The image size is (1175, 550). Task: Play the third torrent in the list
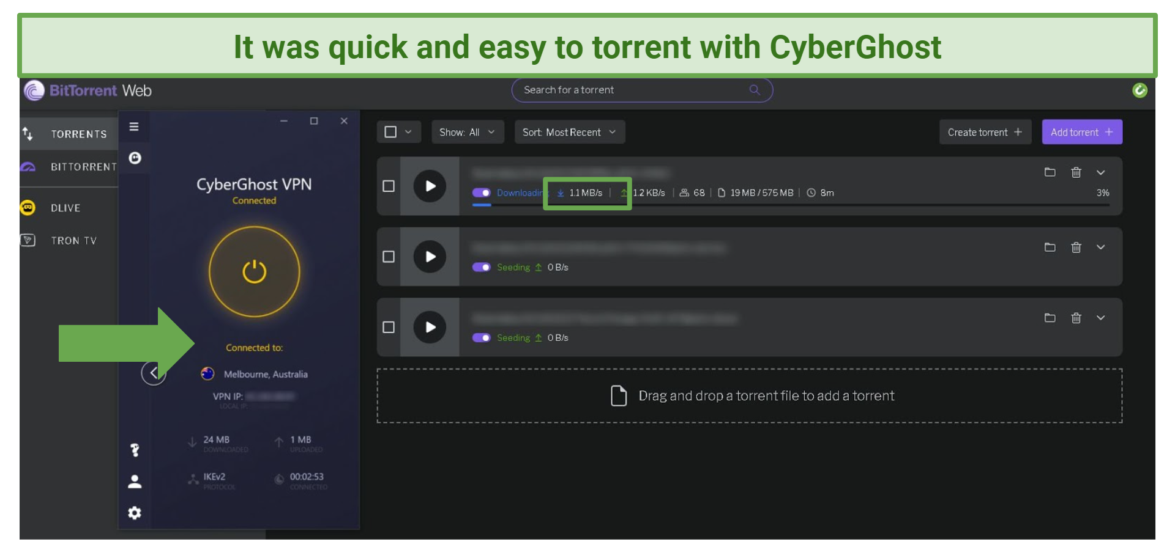point(430,327)
